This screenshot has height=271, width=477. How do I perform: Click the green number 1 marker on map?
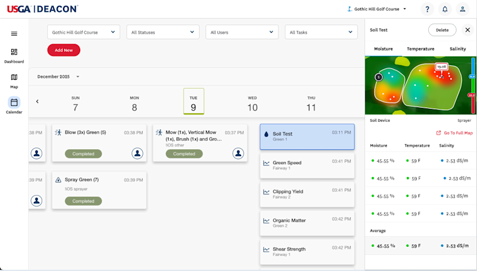379,77
